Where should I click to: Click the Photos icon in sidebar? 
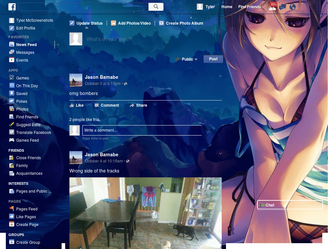coord(12,109)
